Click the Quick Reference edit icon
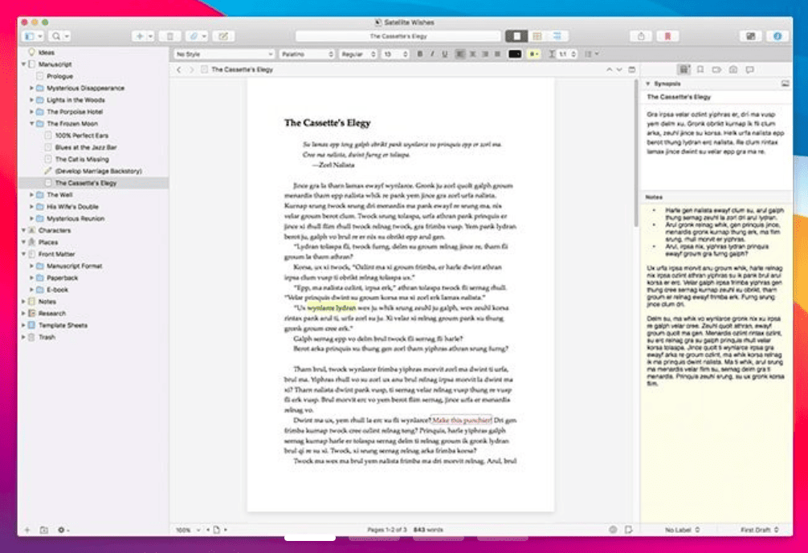This screenshot has width=808, height=553. pyautogui.click(x=223, y=36)
